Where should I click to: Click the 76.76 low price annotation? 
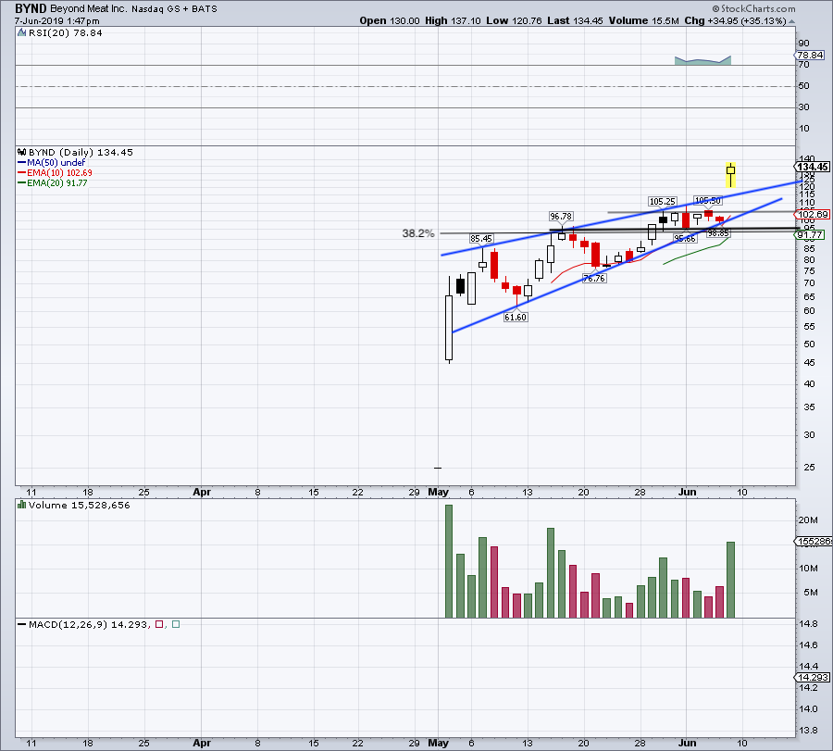click(x=594, y=278)
